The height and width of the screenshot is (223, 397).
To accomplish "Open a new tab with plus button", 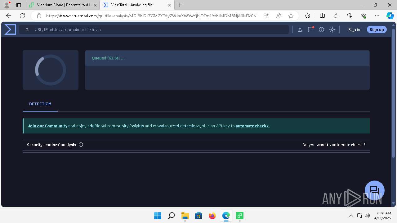I will point(180,5).
